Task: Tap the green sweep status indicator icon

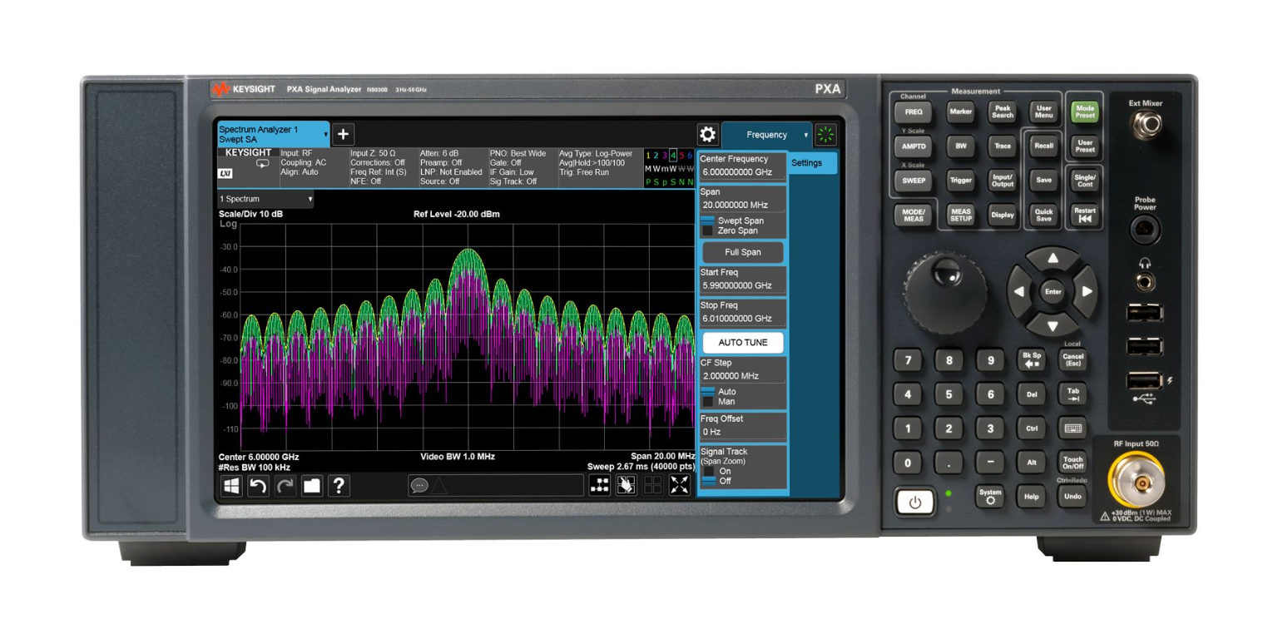Action: click(825, 135)
